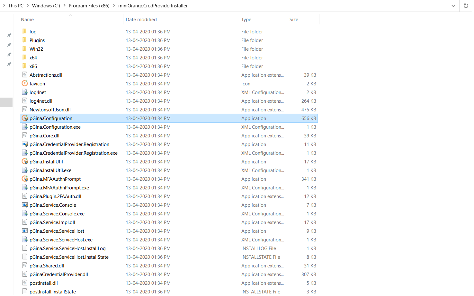Go to Program Files (x86) breadcrumb
The image size is (474, 296).
pyautogui.click(x=89, y=6)
